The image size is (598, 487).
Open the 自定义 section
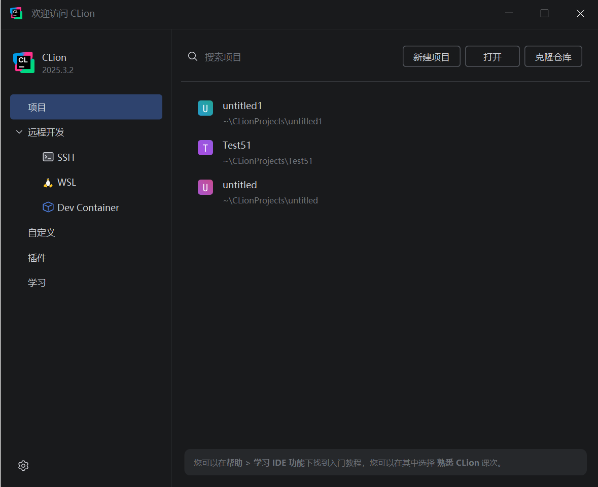click(41, 232)
